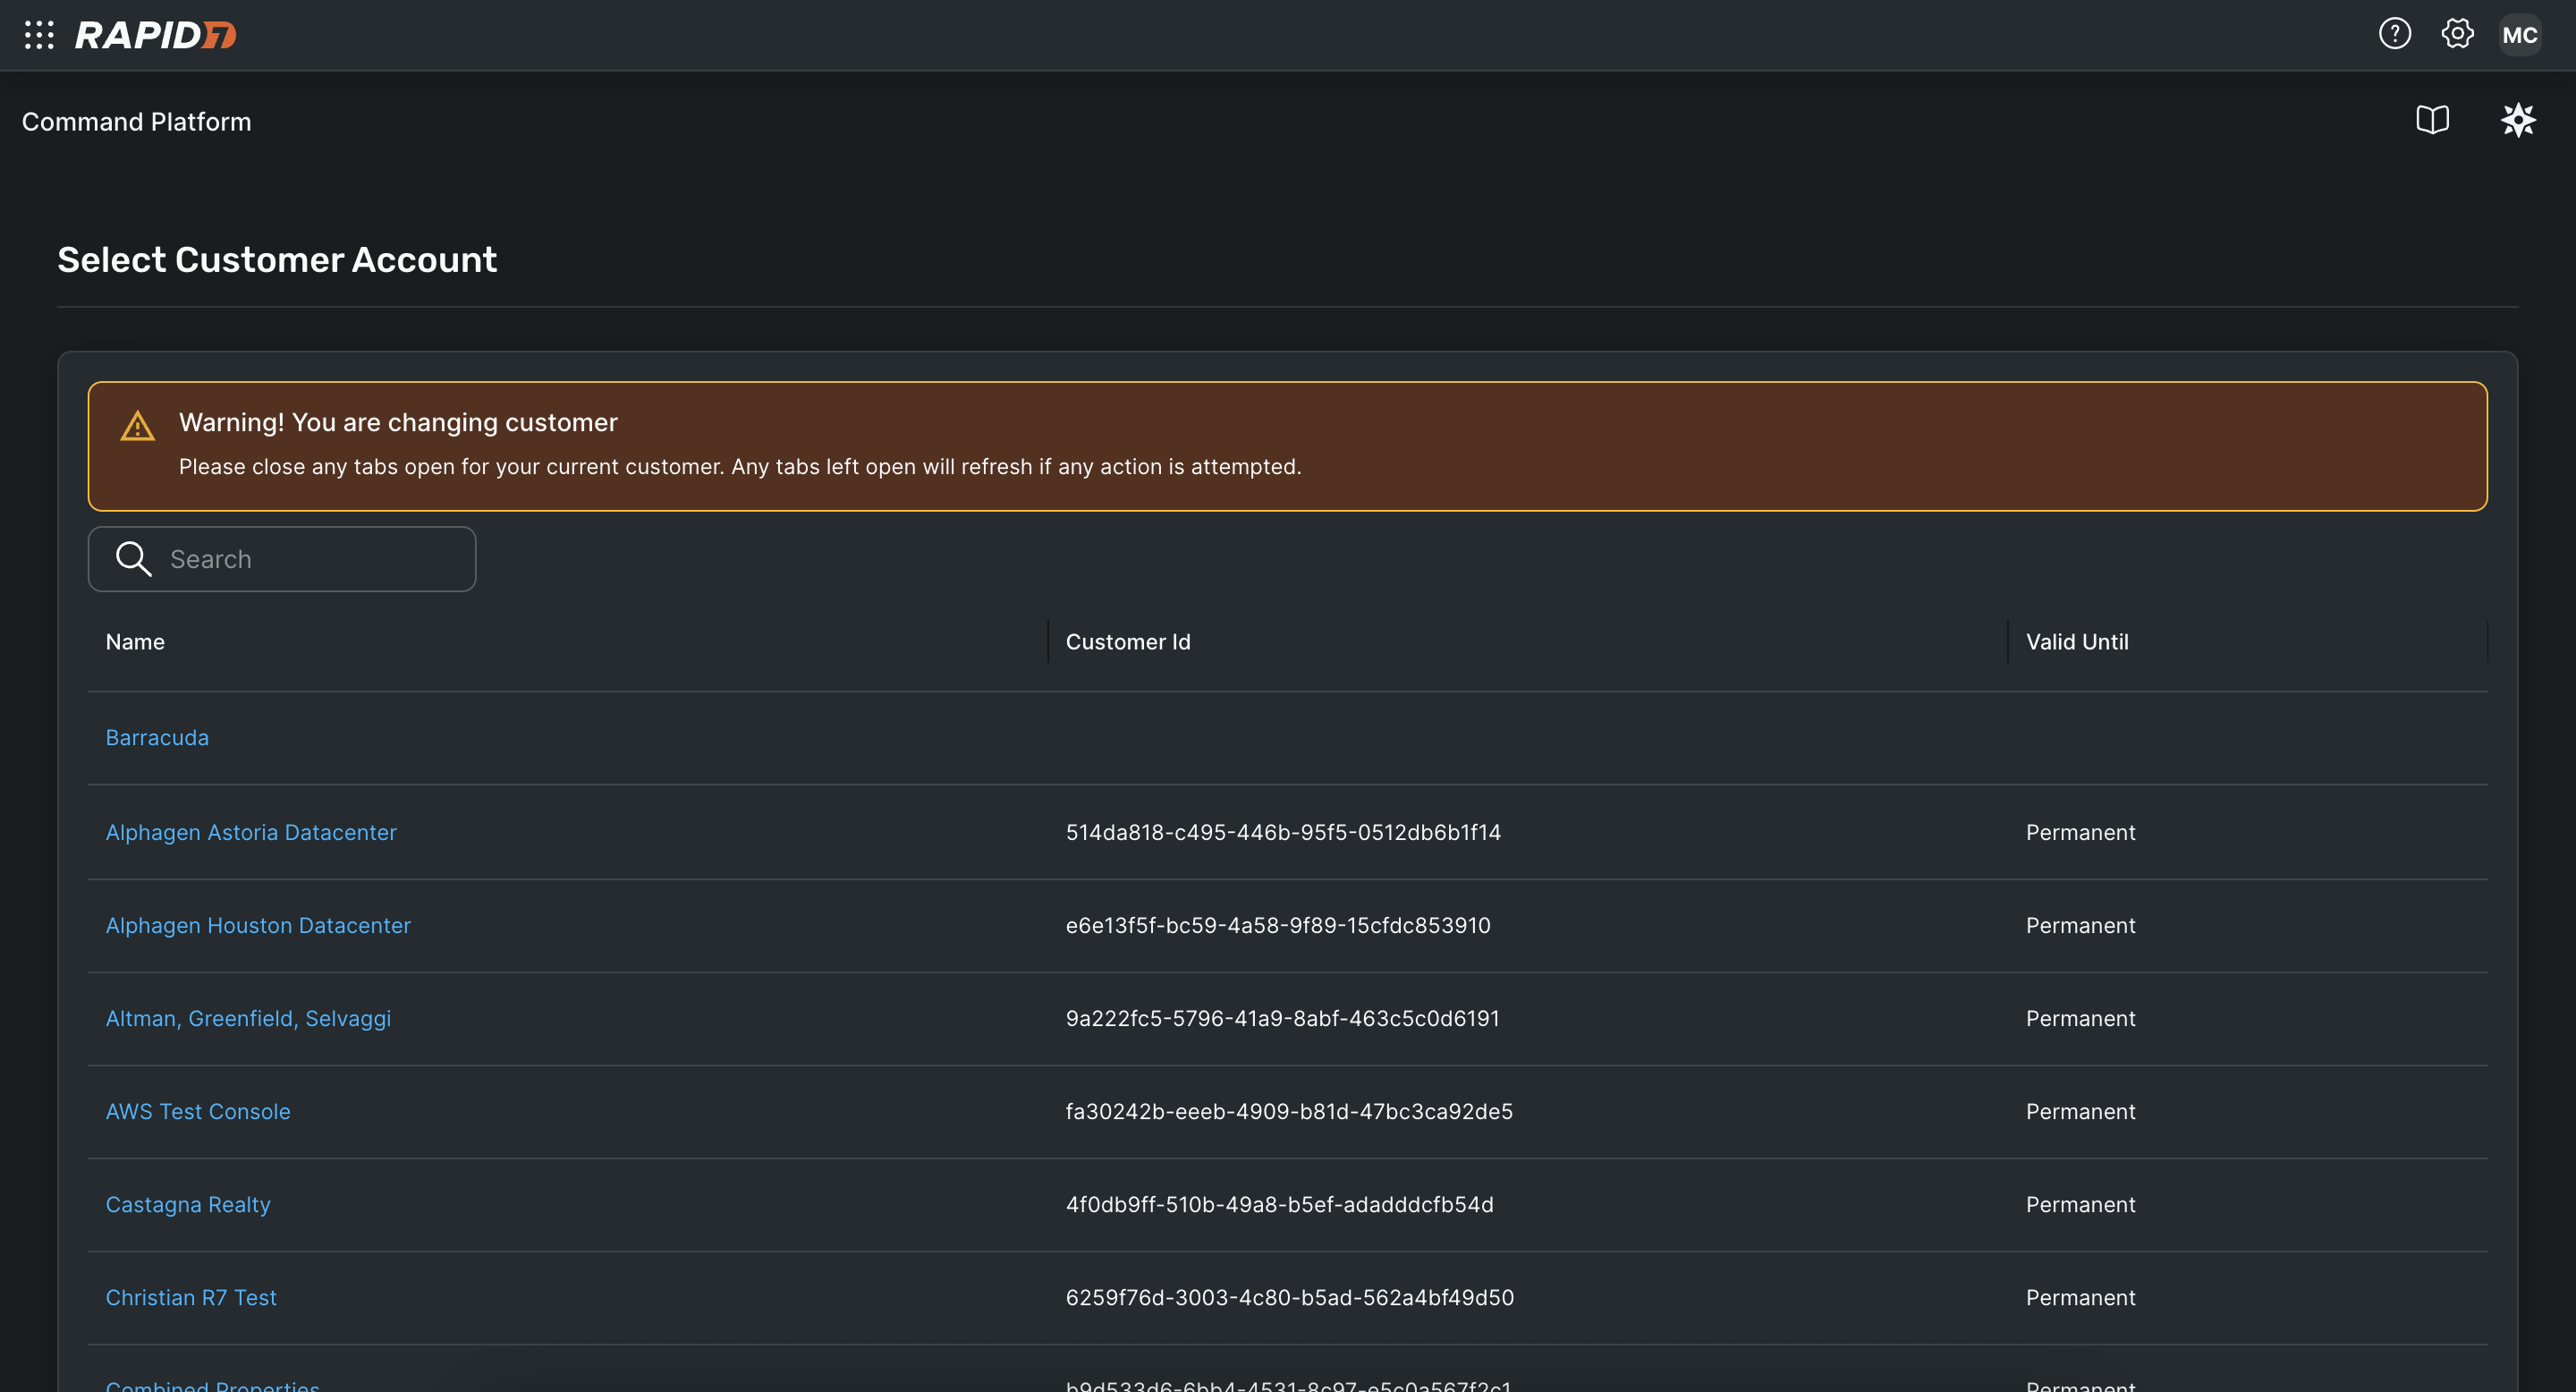Click the Rapid7 logo

click(154, 34)
